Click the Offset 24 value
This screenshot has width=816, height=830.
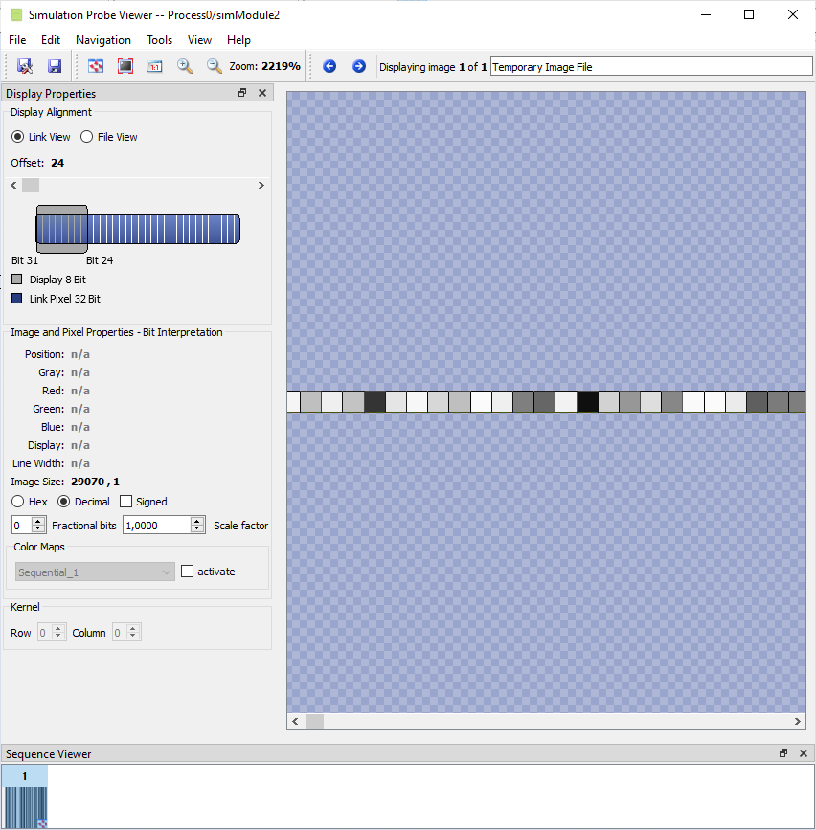[57, 163]
